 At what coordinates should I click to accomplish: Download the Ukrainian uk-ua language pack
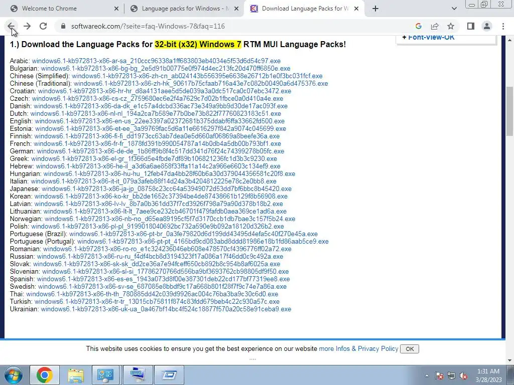tap(166, 309)
